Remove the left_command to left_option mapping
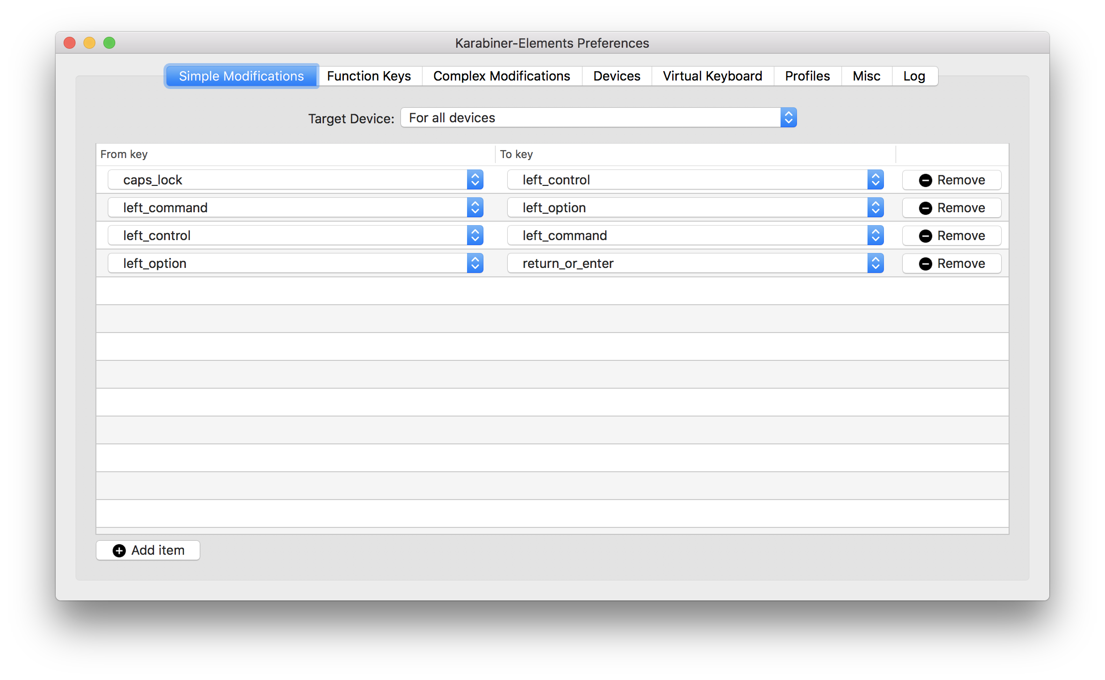Screen dimensions: 1105x680 coord(951,208)
